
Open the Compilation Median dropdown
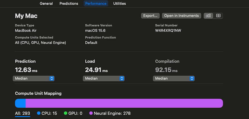(174, 78)
